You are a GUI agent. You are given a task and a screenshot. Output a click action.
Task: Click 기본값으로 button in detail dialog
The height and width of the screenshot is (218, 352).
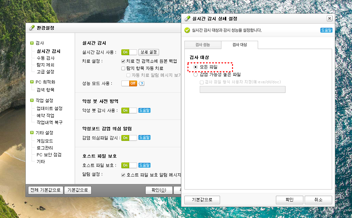coord(202,200)
